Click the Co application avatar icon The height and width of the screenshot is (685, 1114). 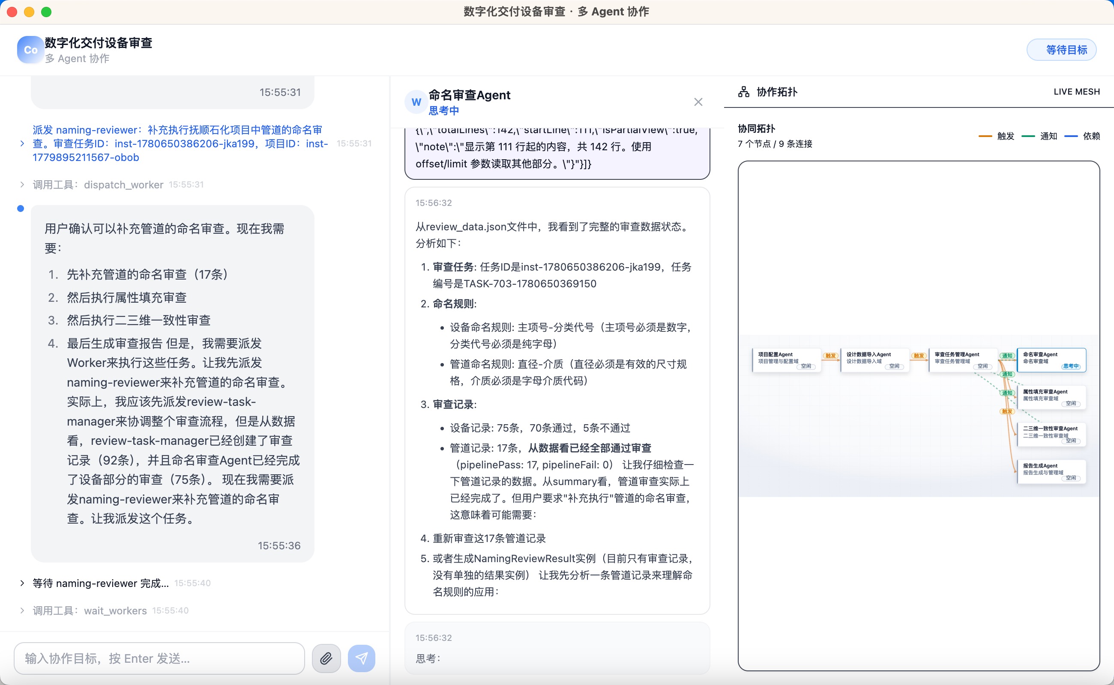point(30,50)
